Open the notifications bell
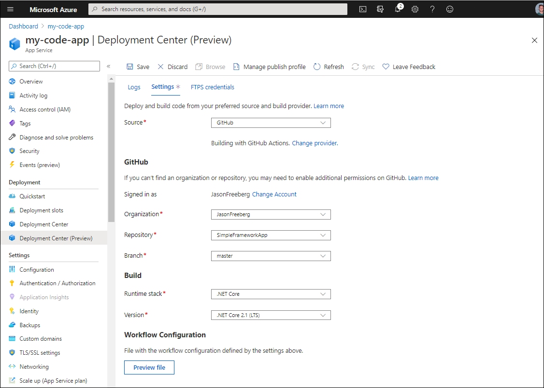 (x=398, y=9)
